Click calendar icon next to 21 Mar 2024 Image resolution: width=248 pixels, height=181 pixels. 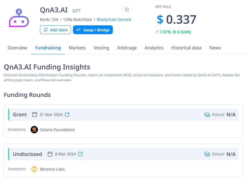[x=35, y=115]
